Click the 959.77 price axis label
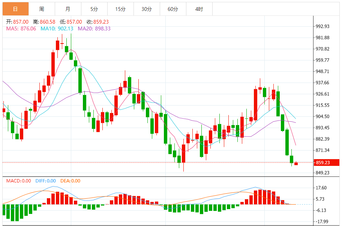The image size is (342, 226). click(x=322, y=60)
